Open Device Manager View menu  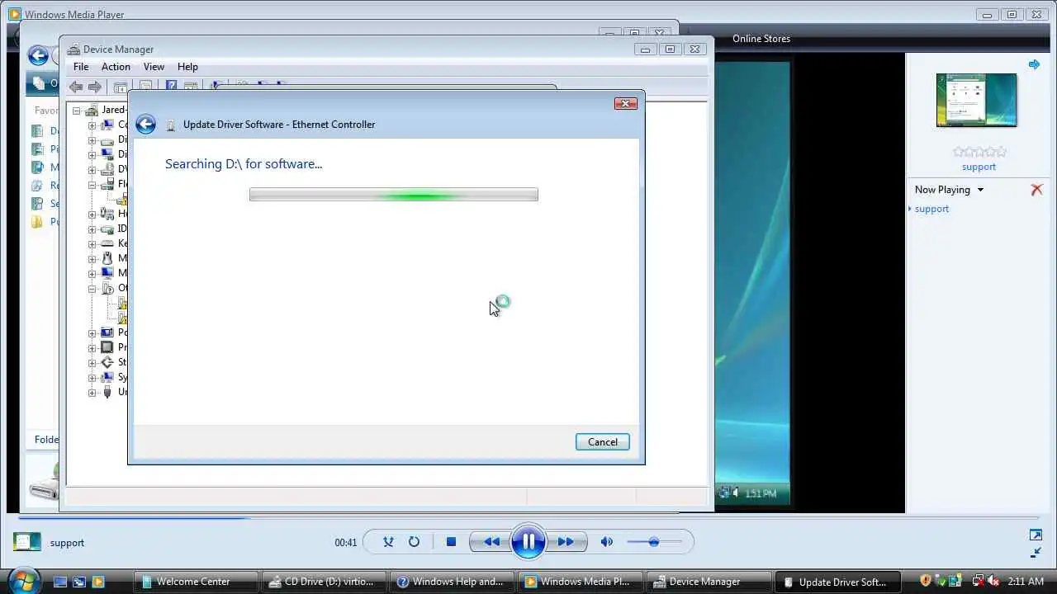pyautogui.click(x=154, y=67)
